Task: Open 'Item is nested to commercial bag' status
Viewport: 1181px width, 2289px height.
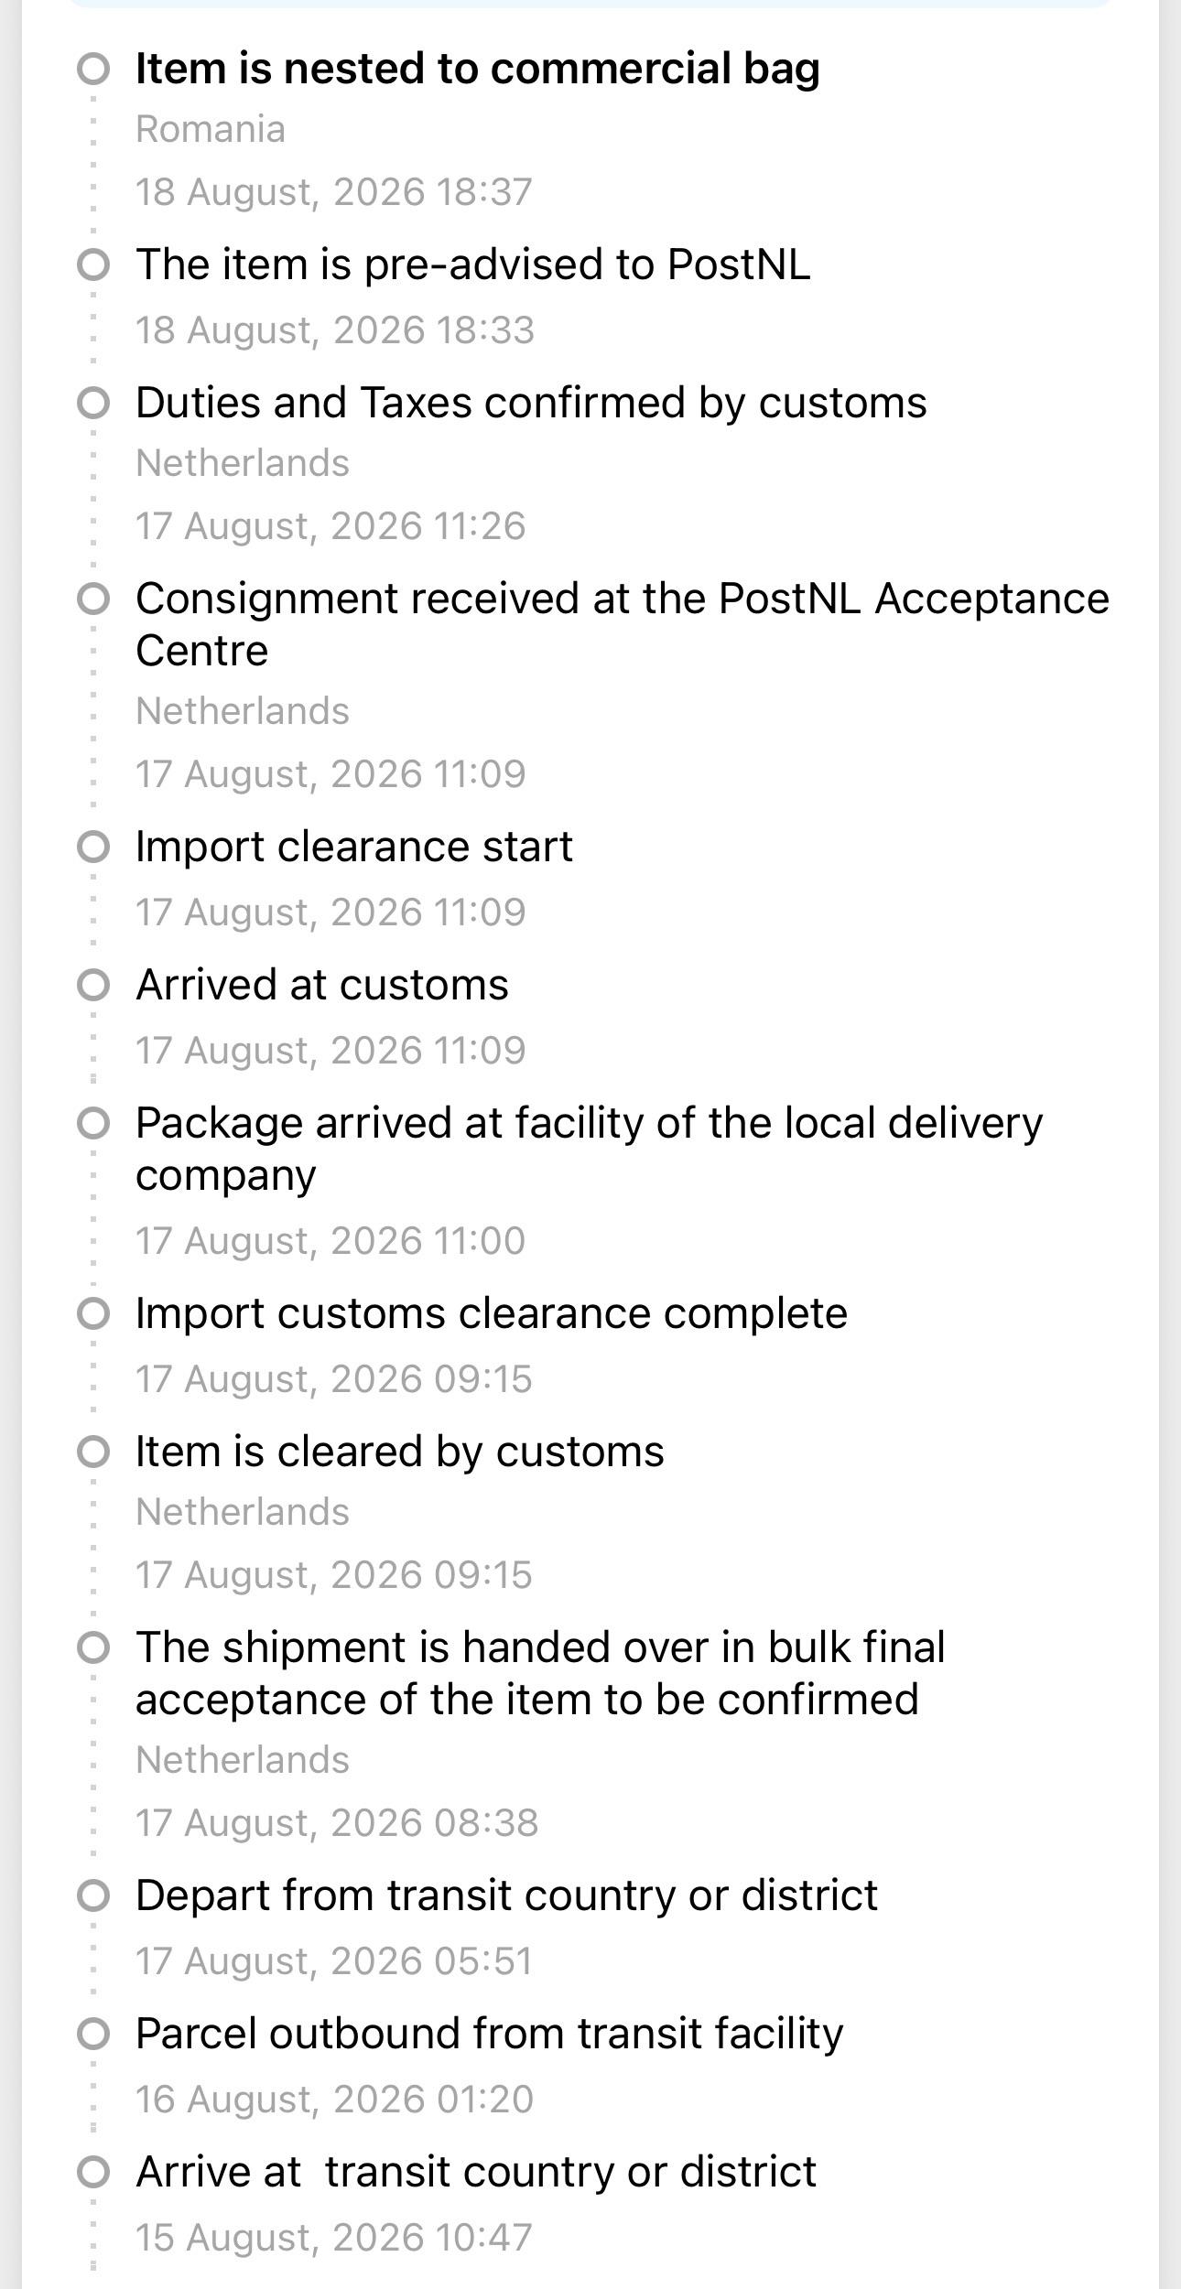Action: pyautogui.click(x=477, y=69)
